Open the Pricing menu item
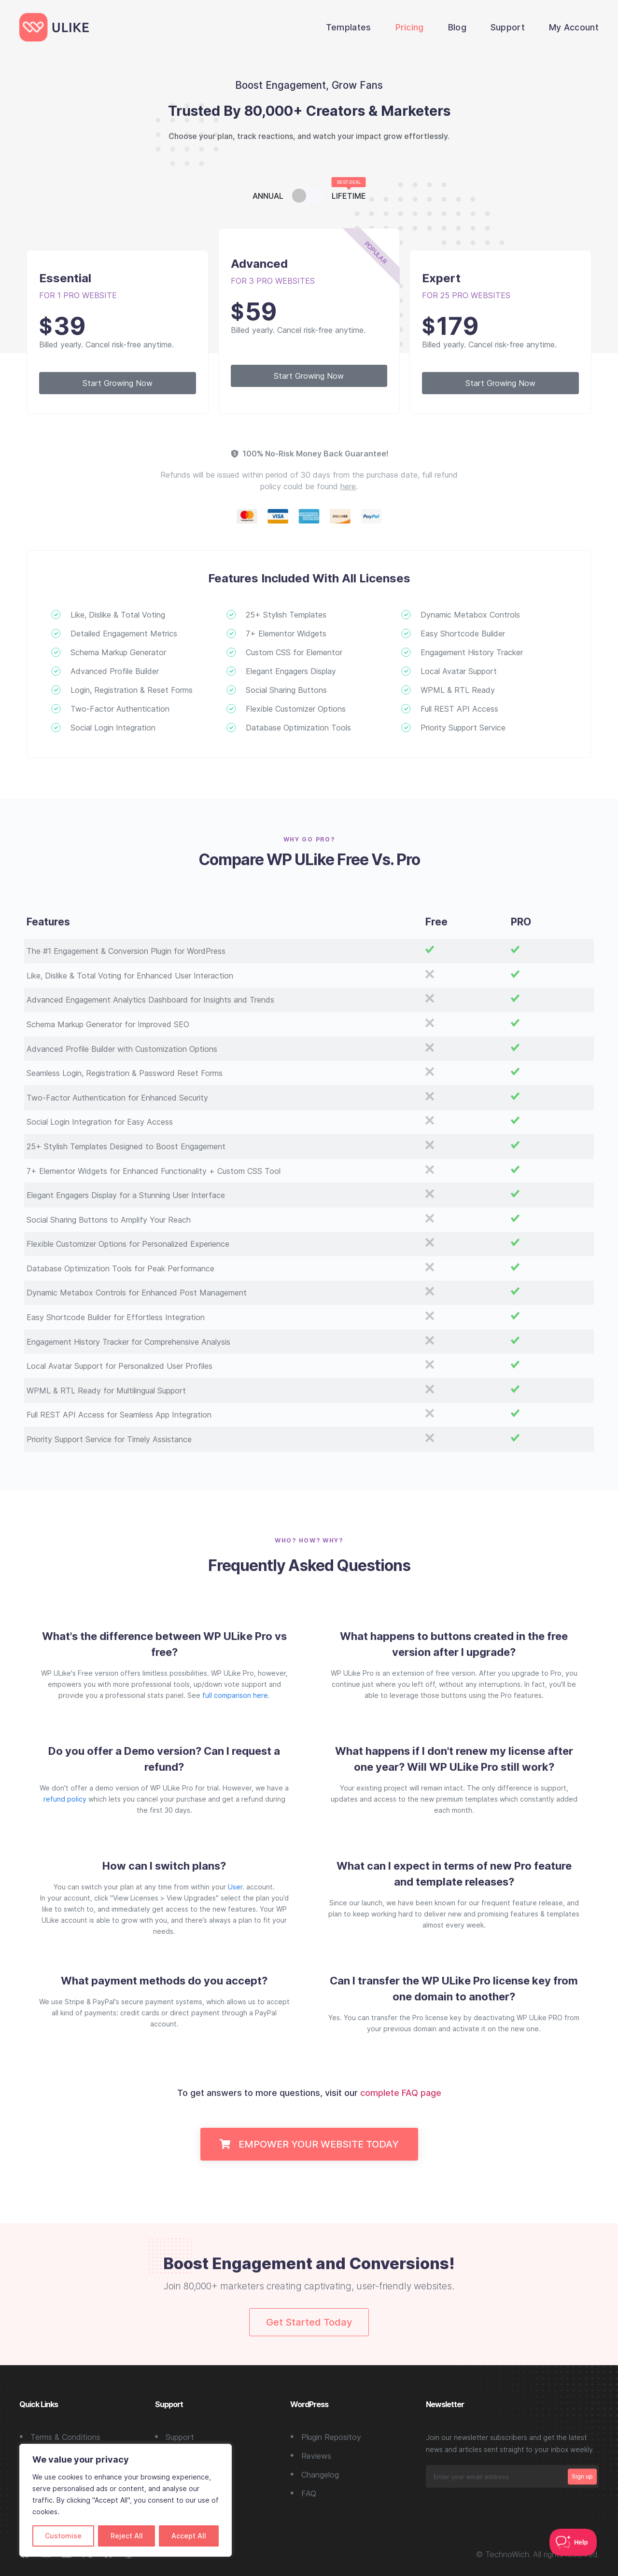This screenshot has height=2576, width=618. coord(409,28)
